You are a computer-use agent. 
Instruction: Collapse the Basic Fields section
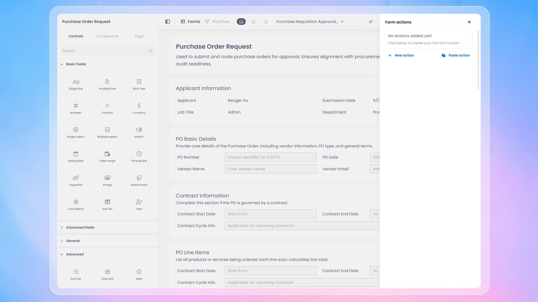point(76,64)
